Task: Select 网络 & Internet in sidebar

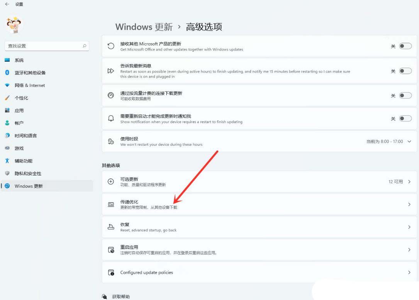Action: [47, 85]
